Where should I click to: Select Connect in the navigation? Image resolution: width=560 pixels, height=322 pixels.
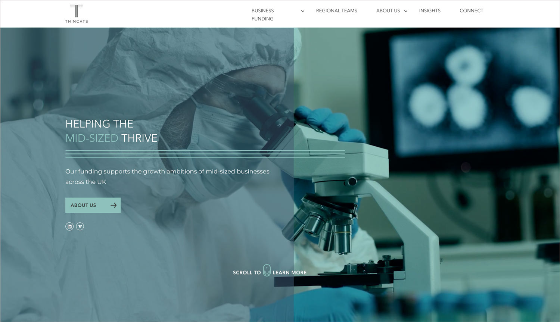pyautogui.click(x=471, y=11)
